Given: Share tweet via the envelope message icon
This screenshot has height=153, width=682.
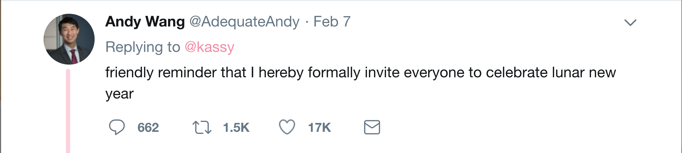Looking at the screenshot, I should coord(372,127).
